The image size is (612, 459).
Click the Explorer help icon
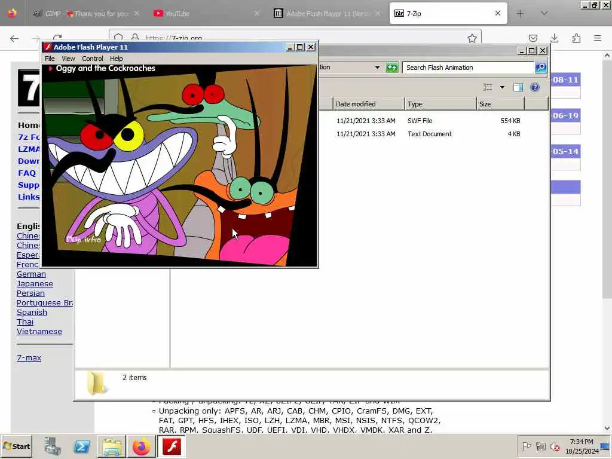coord(535,87)
